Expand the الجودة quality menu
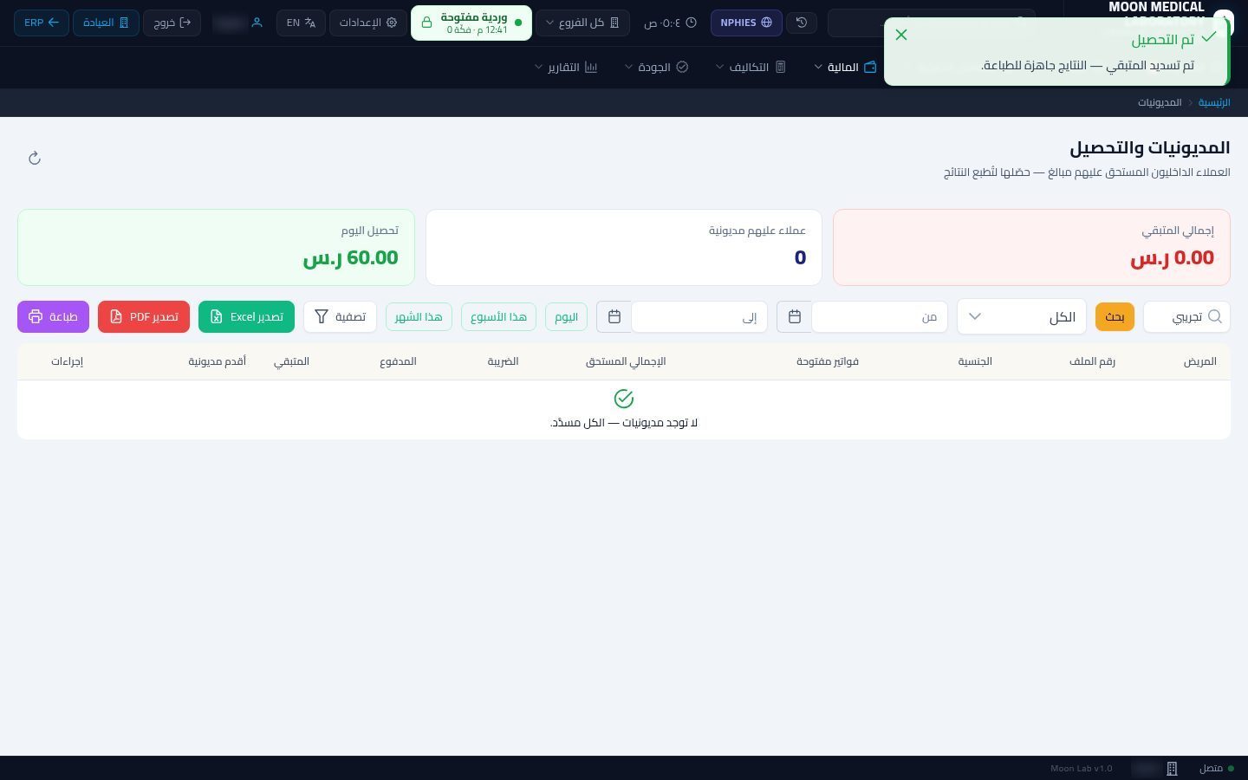Viewport: 1248px width, 780px height. tap(657, 67)
